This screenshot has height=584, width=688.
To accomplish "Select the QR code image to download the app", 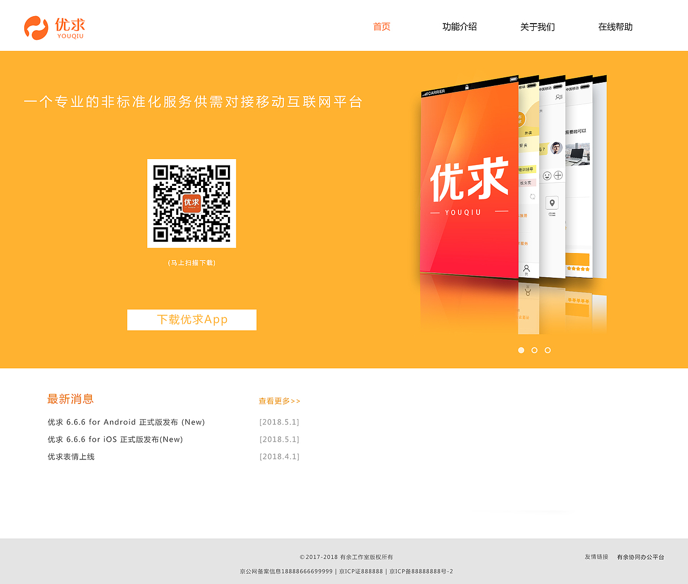I will (x=191, y=203).
